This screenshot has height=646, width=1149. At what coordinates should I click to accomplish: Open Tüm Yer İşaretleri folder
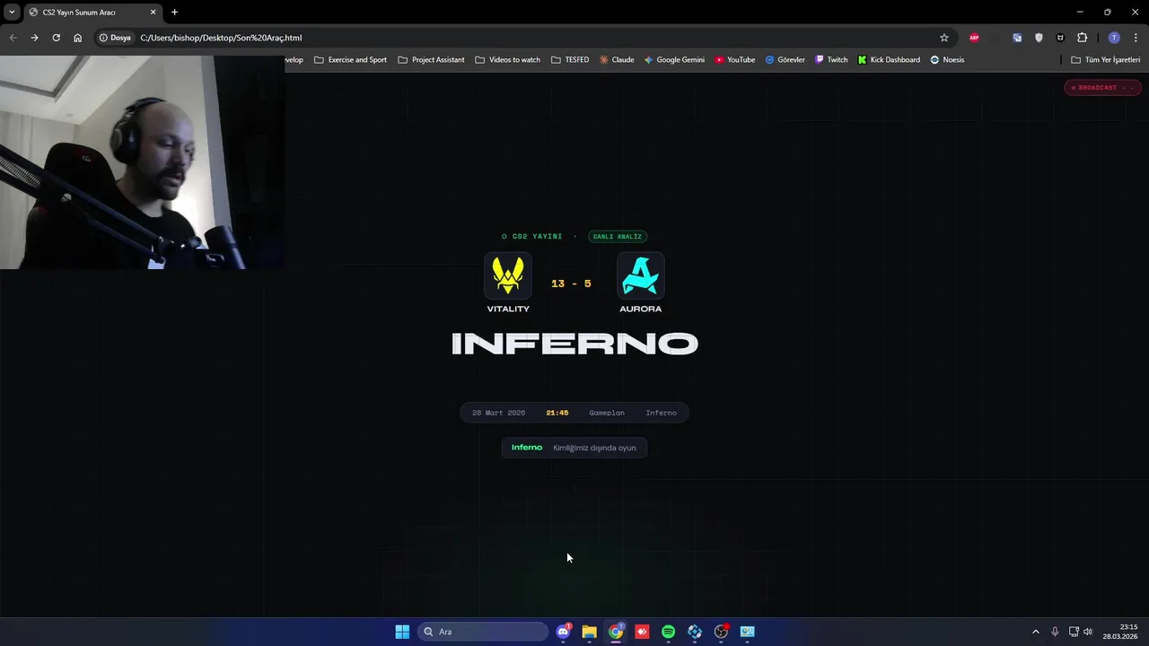1106,60
